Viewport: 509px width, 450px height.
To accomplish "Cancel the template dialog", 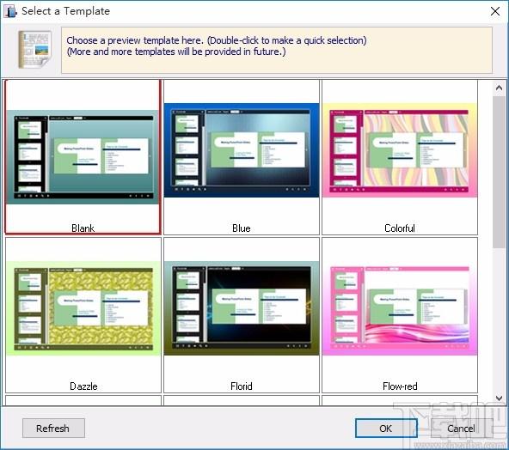I will coord(461,429).
